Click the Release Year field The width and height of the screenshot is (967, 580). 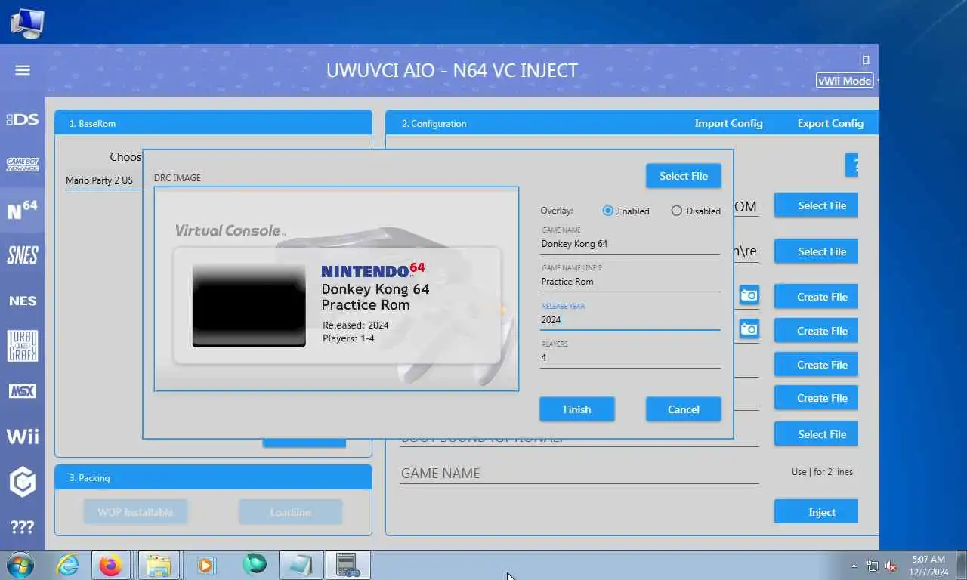630,320
